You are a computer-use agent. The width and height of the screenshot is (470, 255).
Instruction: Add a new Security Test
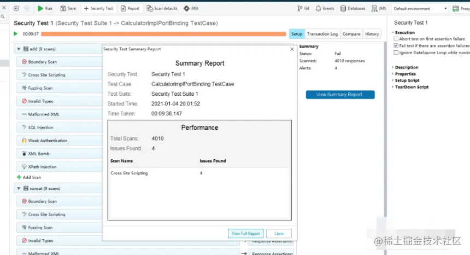pyautogui.click(x=98, y=8)
